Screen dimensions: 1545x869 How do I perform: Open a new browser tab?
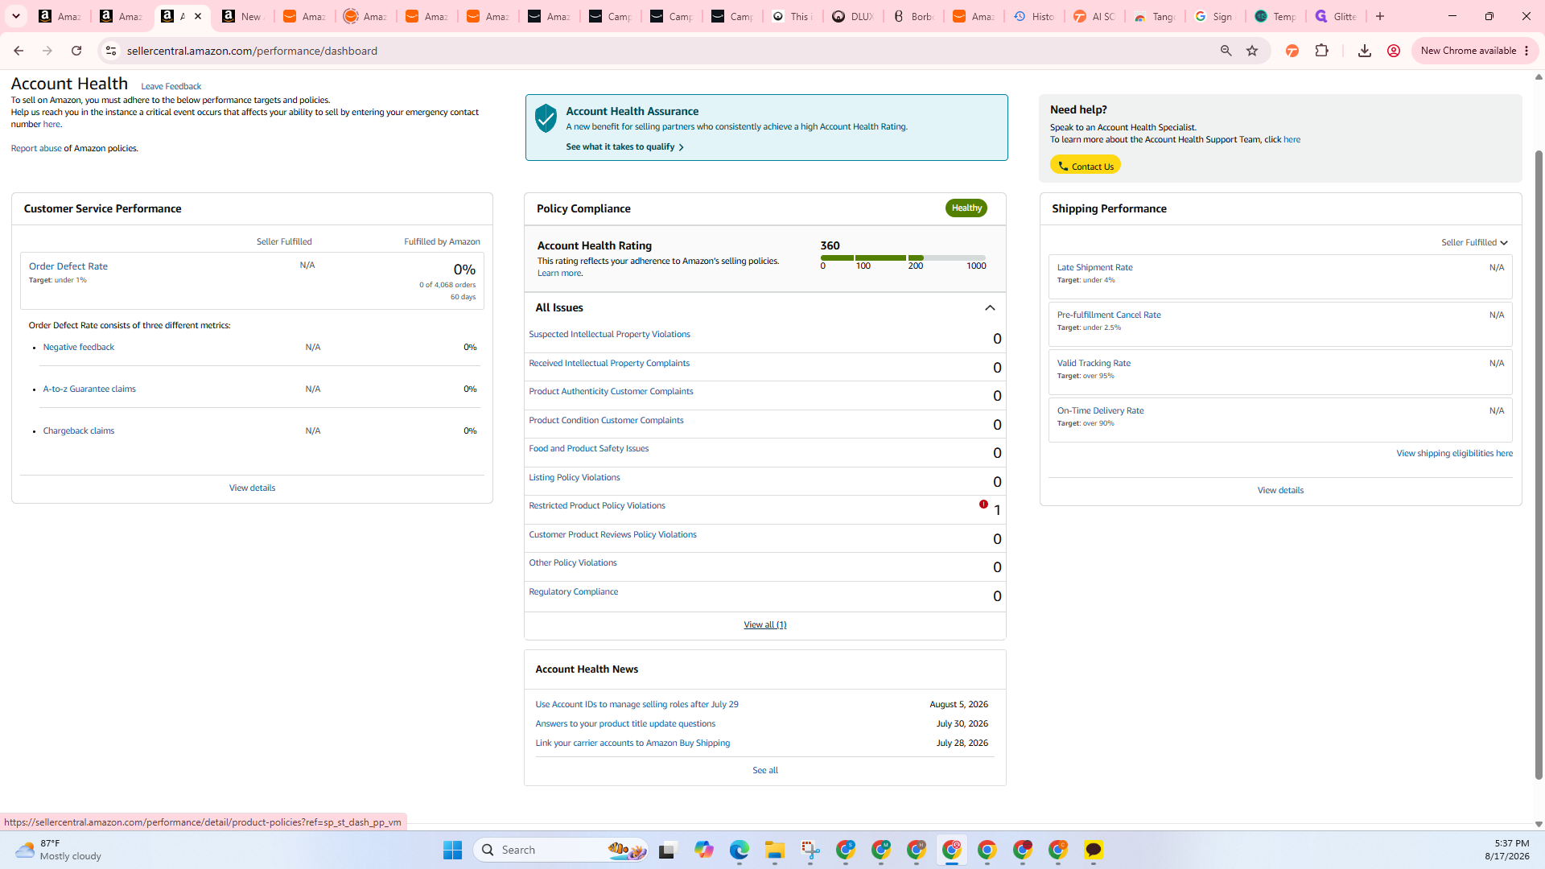[1380, 16]
